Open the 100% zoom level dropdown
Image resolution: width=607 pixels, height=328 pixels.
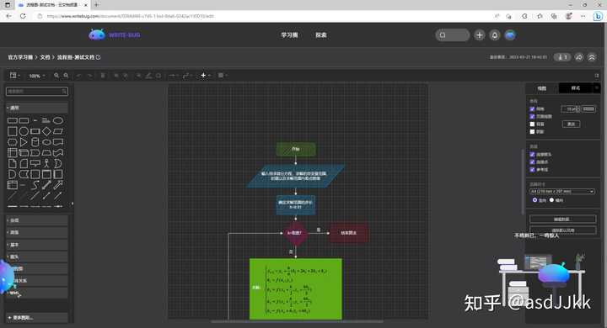pos(37,76)
